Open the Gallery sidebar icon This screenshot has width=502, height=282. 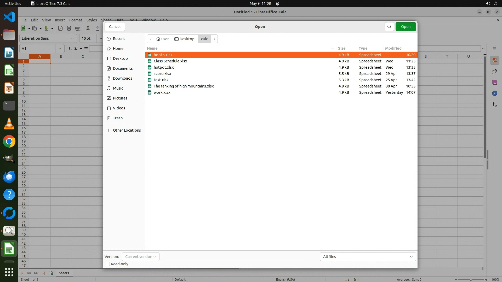[494, 82]
